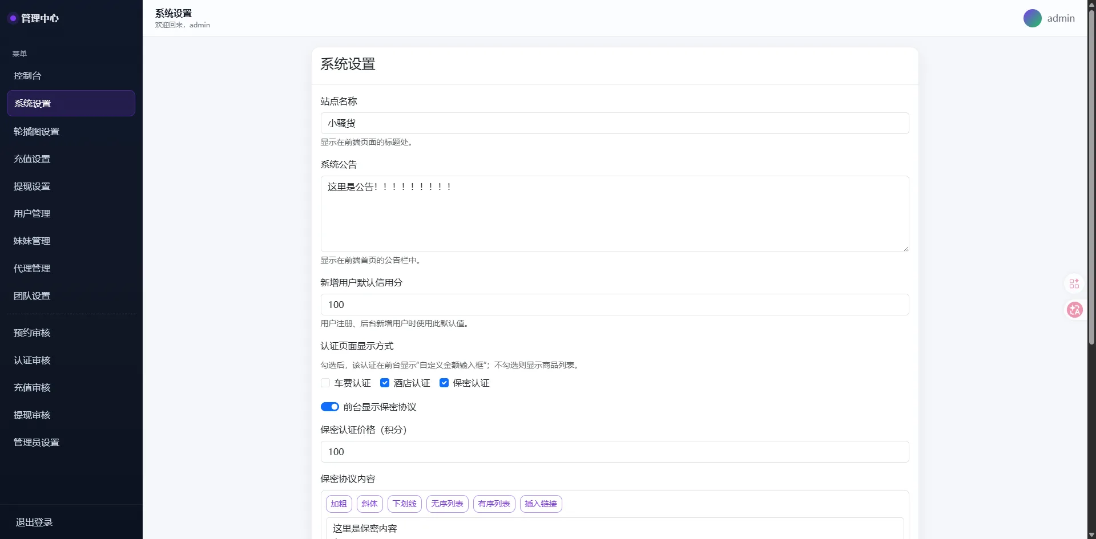
Task: Click 退出登录 to log out
Action: click(x=34, y=522)
